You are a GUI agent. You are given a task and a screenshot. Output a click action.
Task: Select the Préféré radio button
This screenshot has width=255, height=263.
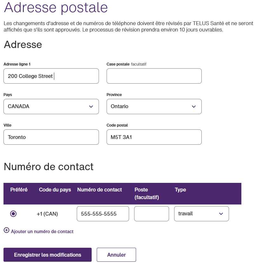coord(13,214)
